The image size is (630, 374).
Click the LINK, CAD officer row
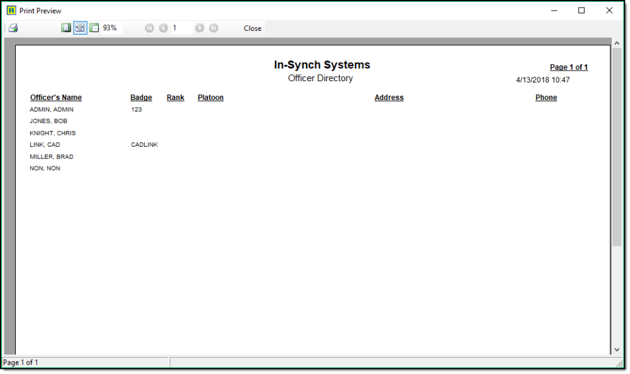45,145
